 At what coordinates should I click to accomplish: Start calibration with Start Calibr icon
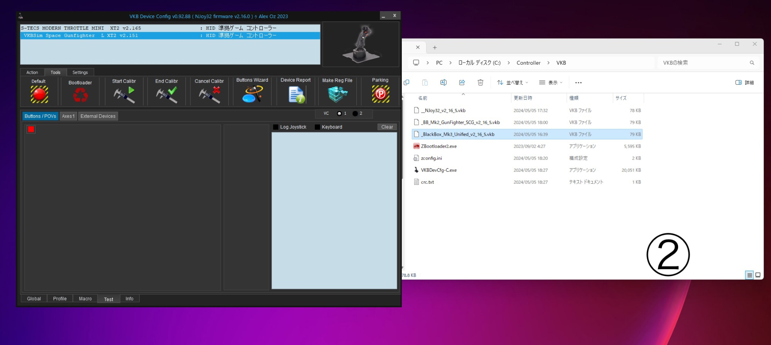[124, 95]
